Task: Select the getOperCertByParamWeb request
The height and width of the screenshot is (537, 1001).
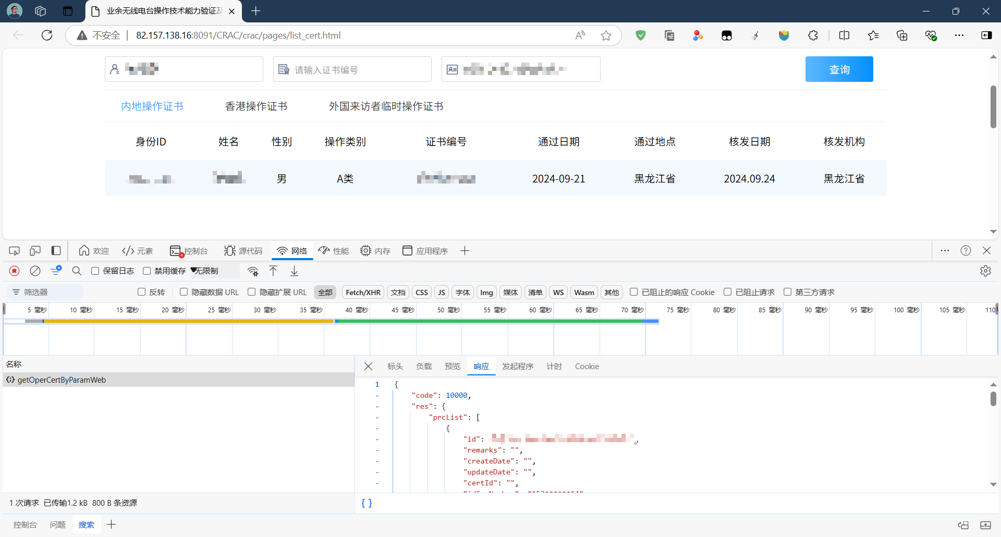Action: pos(178,380)
